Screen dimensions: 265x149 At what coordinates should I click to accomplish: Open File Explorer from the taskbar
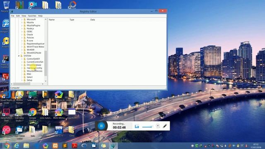pos(26,146)
